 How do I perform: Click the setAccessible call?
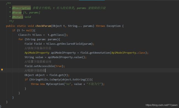[x=44, y=66]
